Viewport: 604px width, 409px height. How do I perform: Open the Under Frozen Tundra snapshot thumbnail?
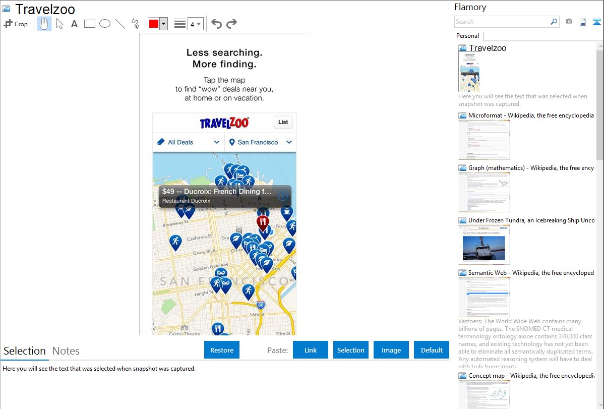484,245
